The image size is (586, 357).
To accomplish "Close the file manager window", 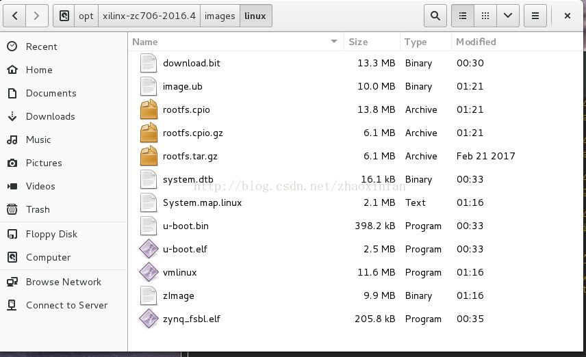I will (568, 16).
